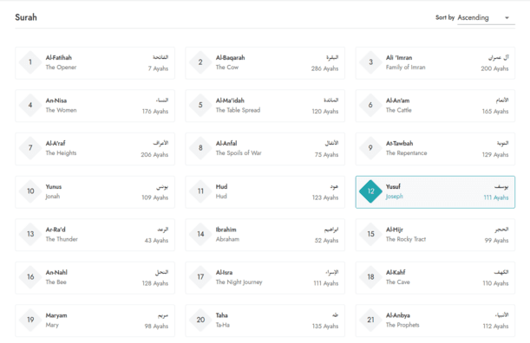Screen dimensions: 530x343
Task: Open Al-Baqarah The Cow surah
Action: [x=265, y=63]
